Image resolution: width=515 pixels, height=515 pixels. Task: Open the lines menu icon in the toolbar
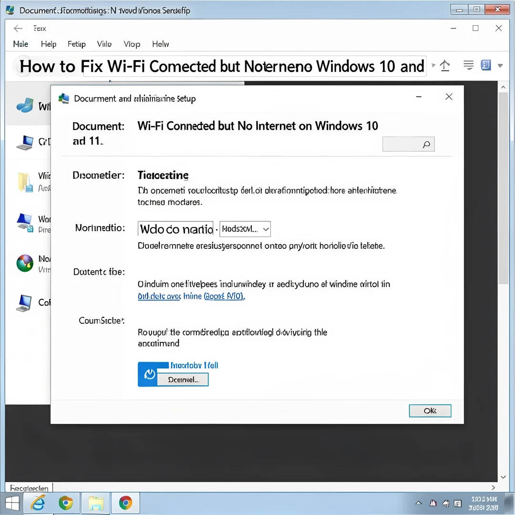[x=468, y=65]
